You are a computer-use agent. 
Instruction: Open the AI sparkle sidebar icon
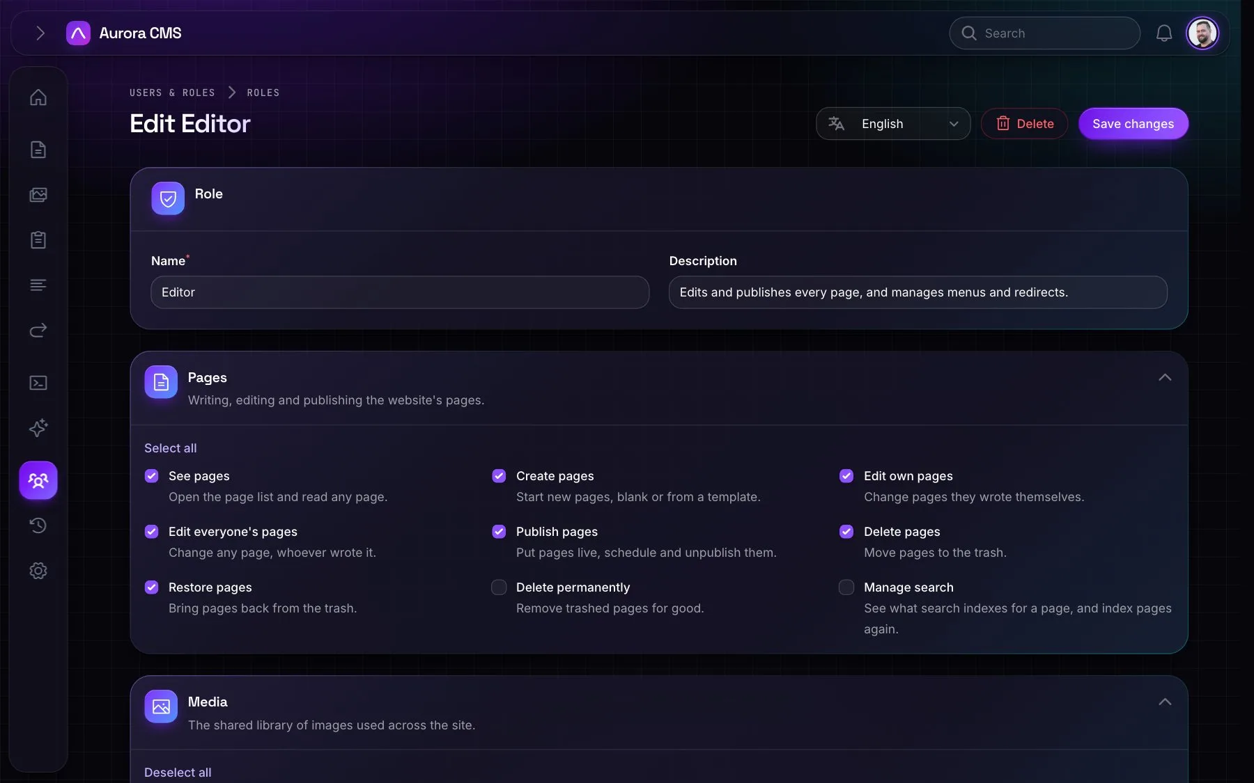point(38,427)
